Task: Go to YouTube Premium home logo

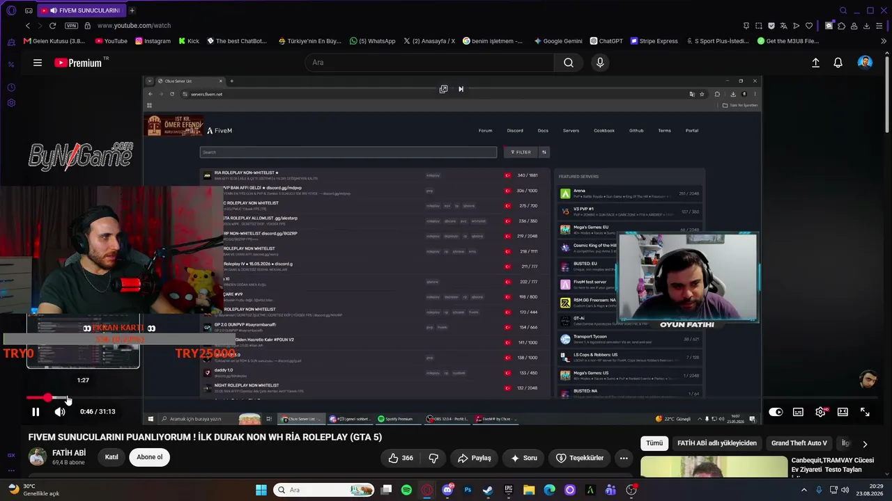Action: 78,63
